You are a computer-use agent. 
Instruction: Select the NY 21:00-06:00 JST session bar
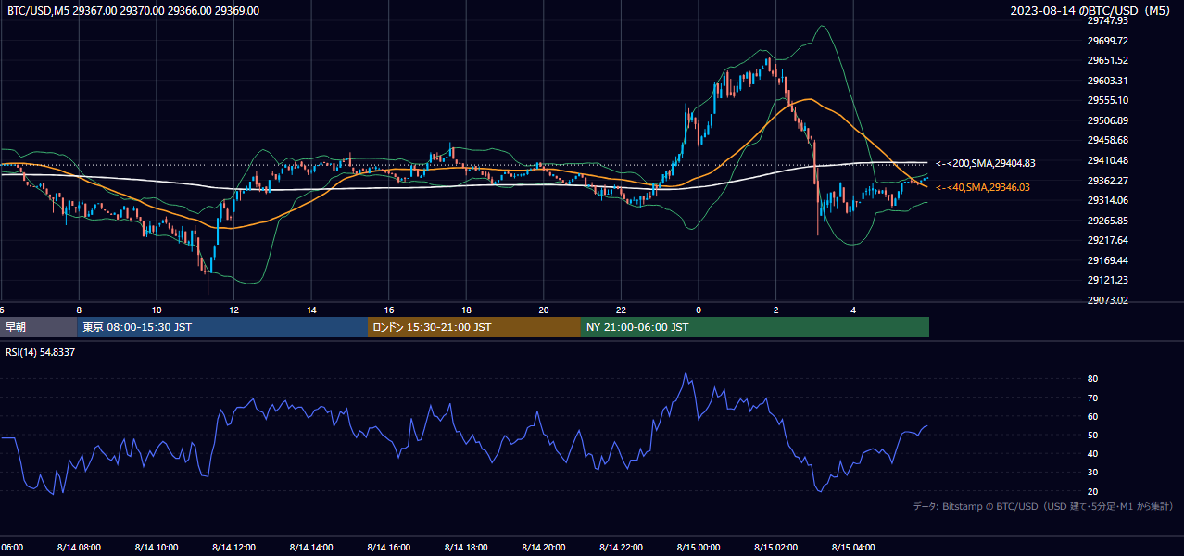[755, 327]
